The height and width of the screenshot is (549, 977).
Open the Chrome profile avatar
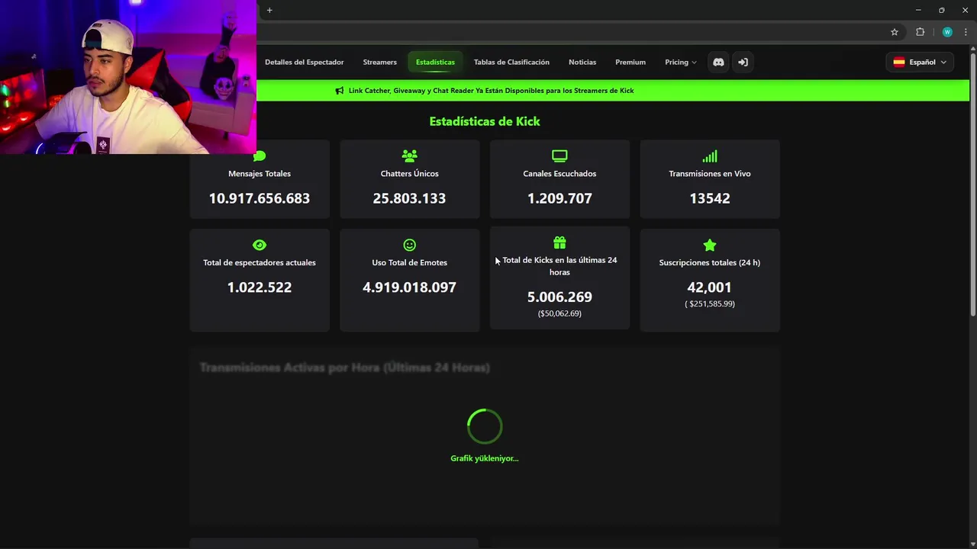tap(947, 32)
